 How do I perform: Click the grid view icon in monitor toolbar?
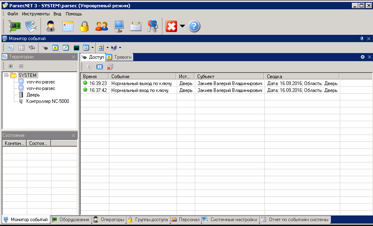21,48
